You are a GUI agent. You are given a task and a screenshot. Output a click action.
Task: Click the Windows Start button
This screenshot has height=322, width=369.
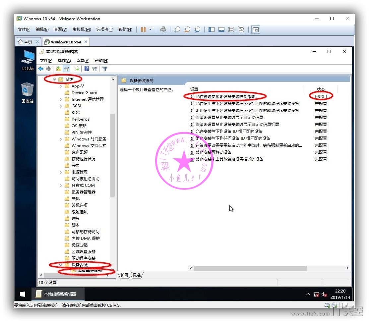pos(23,294)
